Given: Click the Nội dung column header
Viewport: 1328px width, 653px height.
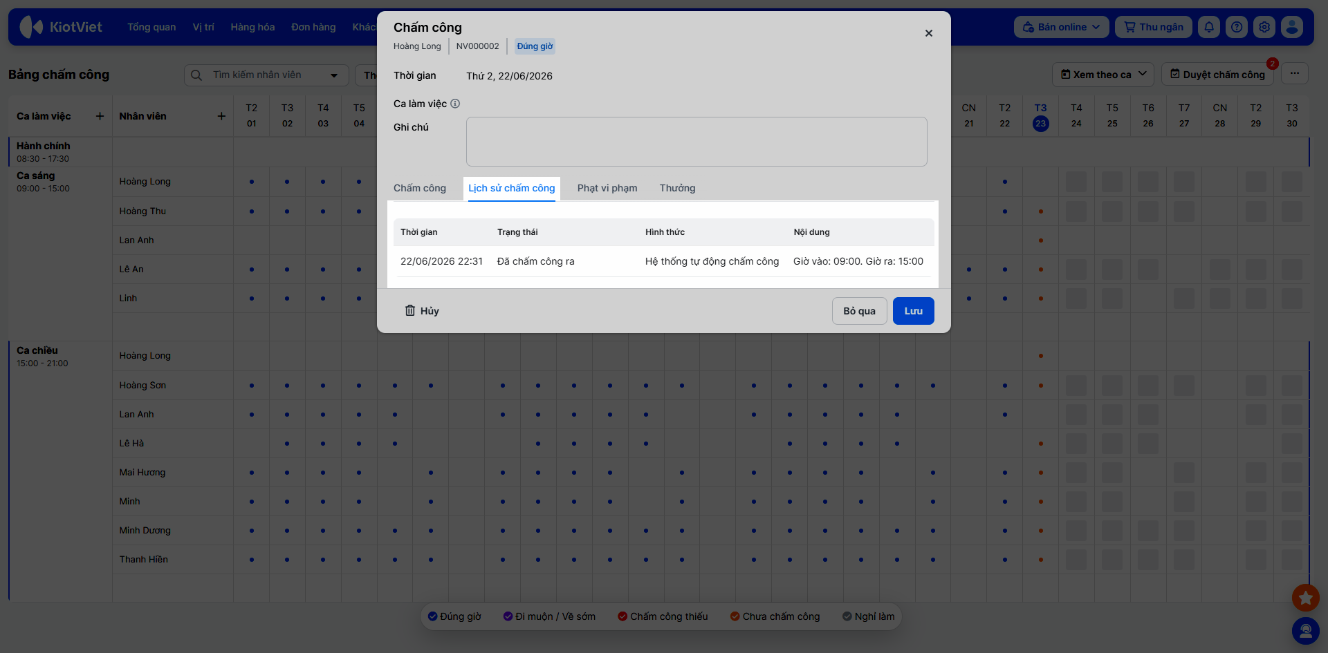Looking at the screenshot, I should (811, 232).
